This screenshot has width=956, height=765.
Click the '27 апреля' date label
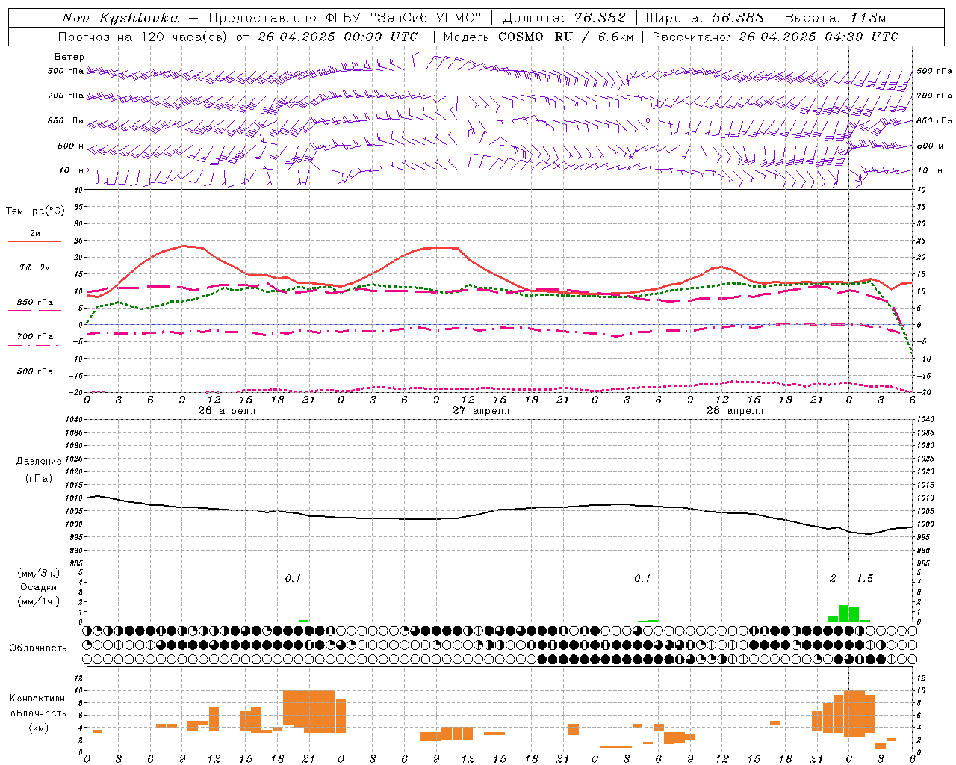[480, 411]
